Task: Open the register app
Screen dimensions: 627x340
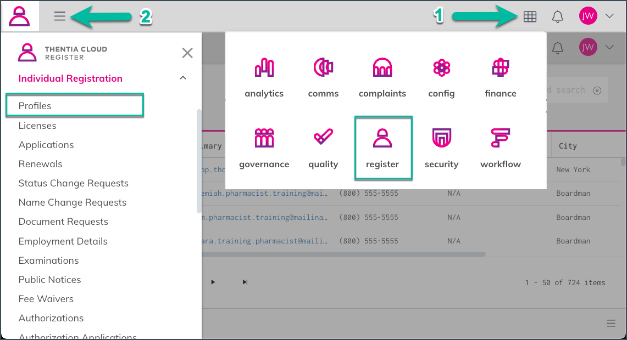Action: pos(382,148)
